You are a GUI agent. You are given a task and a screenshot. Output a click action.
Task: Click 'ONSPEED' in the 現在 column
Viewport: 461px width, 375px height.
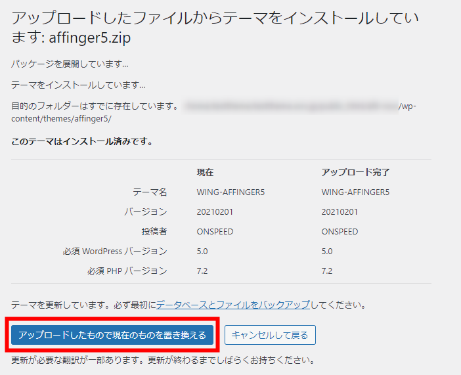coord(215,231)
